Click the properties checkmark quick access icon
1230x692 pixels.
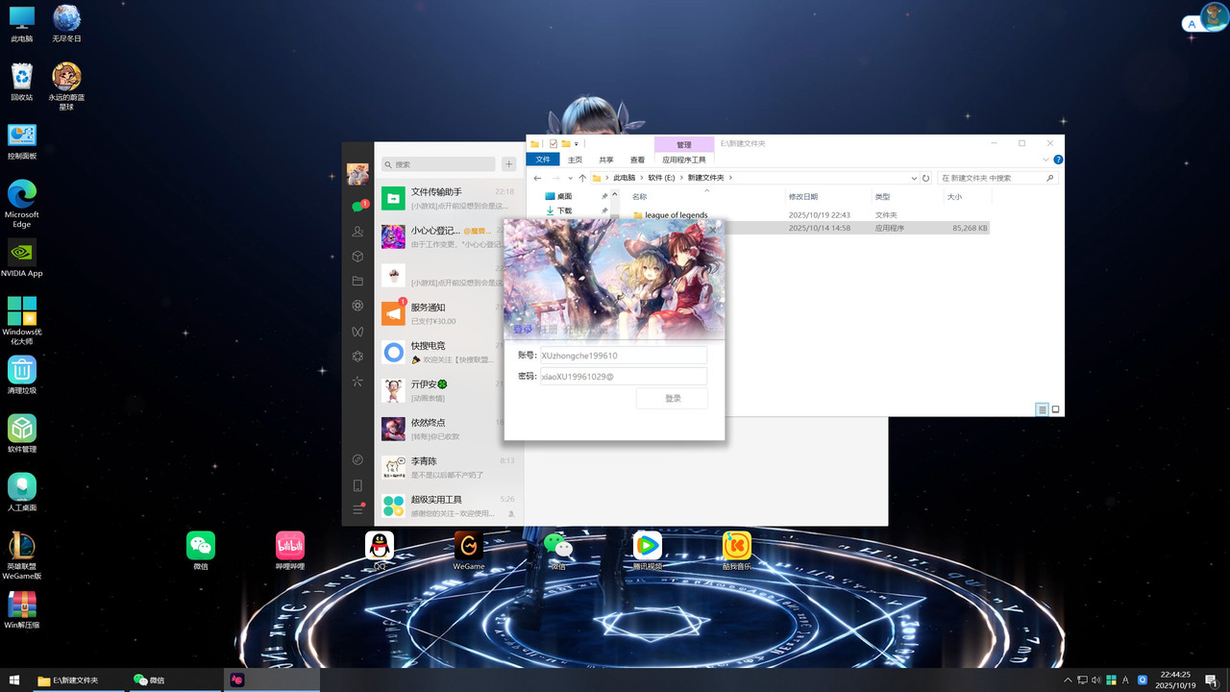tap(553, 144)
